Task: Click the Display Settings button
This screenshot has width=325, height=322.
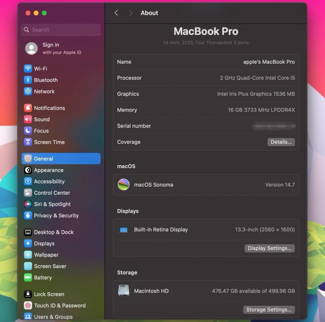Action: click(270, 248)
